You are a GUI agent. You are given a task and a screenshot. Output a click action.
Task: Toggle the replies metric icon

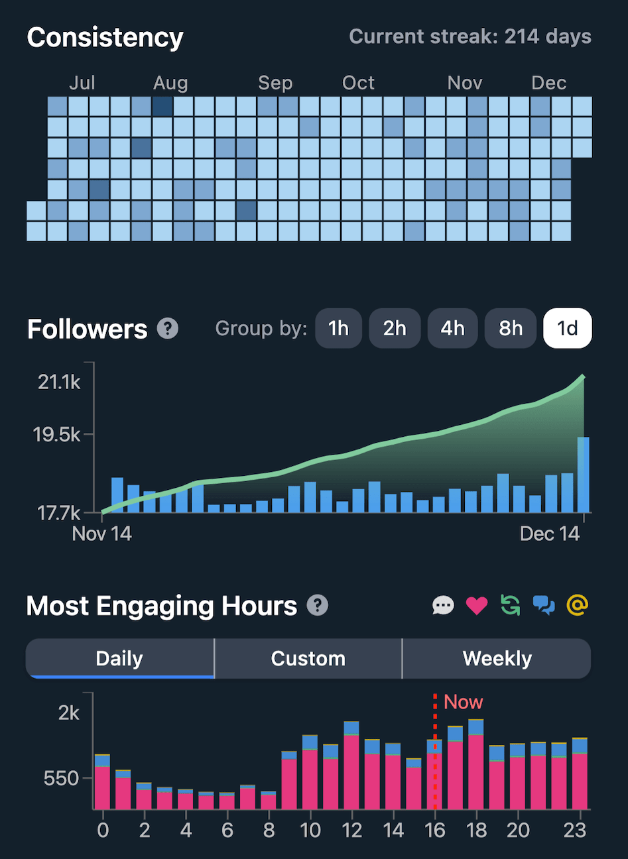click(x=443, y=605)
